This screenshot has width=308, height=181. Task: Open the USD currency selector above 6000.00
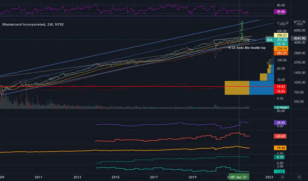click(x=299, y=24)
